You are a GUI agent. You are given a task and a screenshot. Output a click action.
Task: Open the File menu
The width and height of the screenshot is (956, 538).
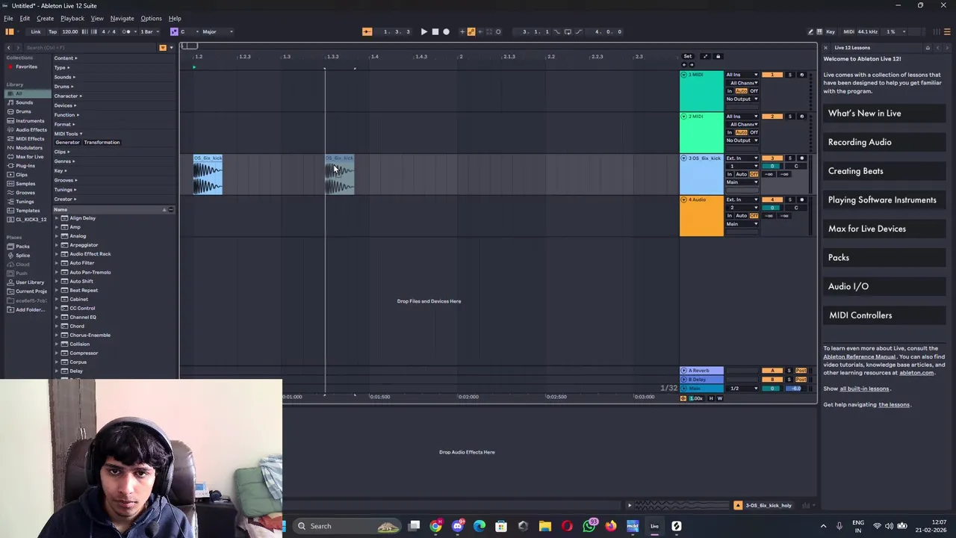(8, 18)
